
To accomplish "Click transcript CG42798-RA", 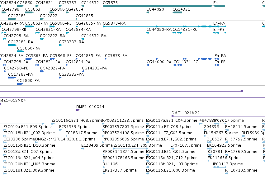I will [16, 35].
